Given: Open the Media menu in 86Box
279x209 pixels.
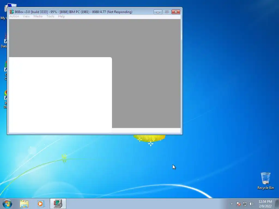Looking at the screenshot, I should 38,16.
